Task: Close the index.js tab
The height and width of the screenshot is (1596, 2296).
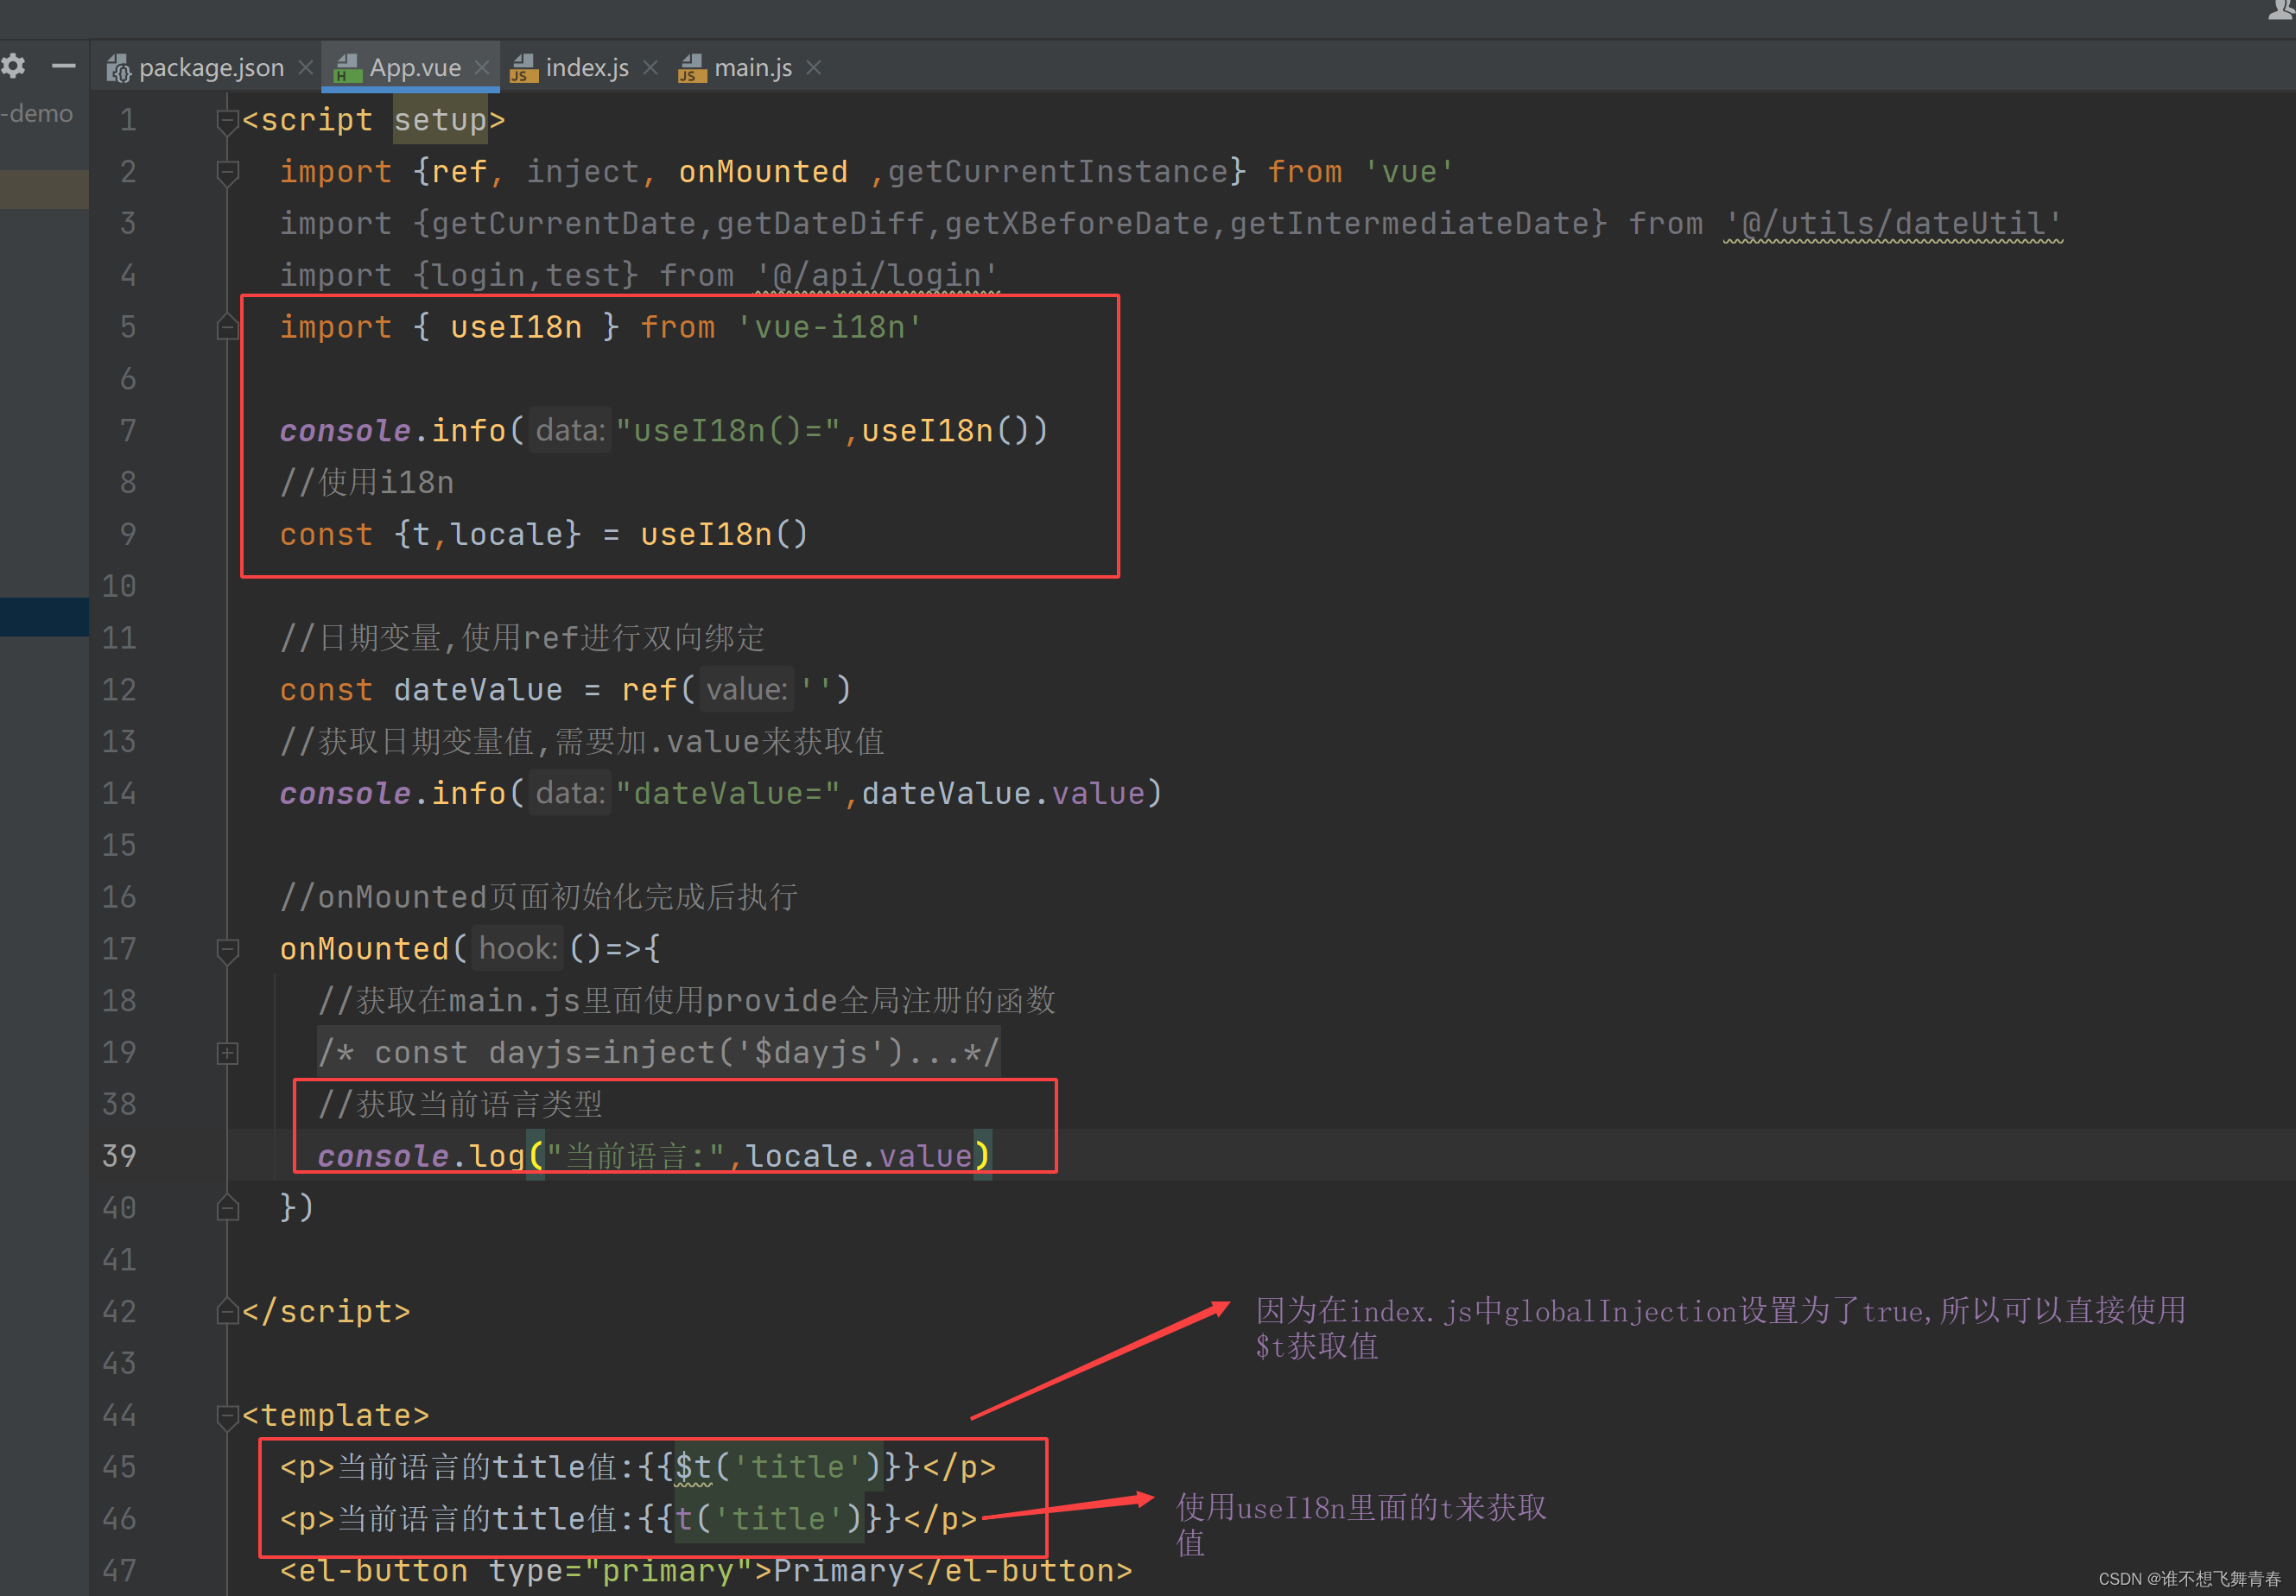Action: tap(650, 68)
